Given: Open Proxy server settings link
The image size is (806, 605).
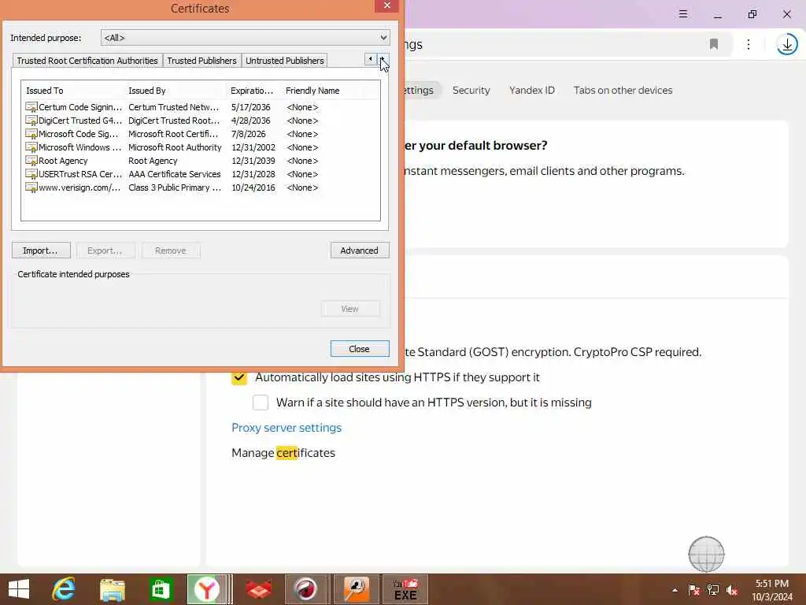Looking at the screenshot, I should point(287,428).
